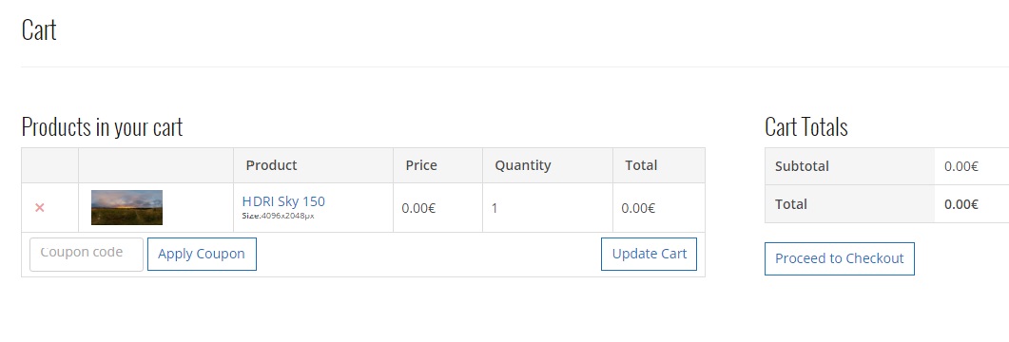
Task: Click the Quantity column header
Action: [522, 165]
